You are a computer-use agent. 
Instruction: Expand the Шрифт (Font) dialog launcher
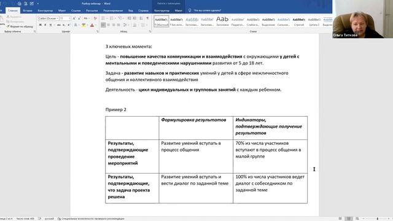(x=98, y=31)
